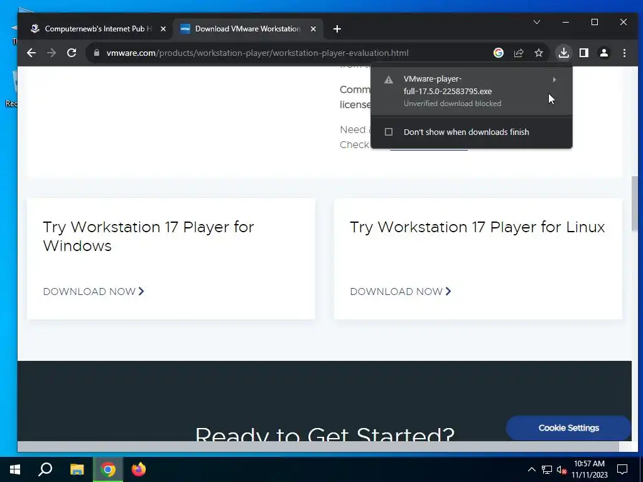Viewport: 643px width, 482px height.
Task: Click the Chrome taskbar icon
Action: click(x=108, y=469)
